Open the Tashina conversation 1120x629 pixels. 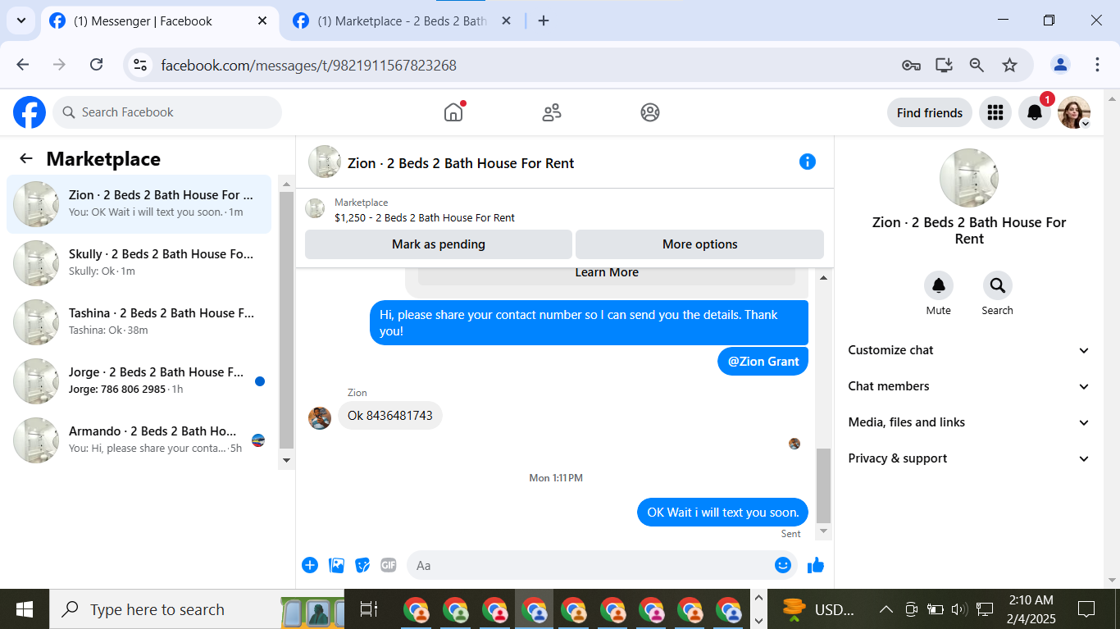(139, 322)
